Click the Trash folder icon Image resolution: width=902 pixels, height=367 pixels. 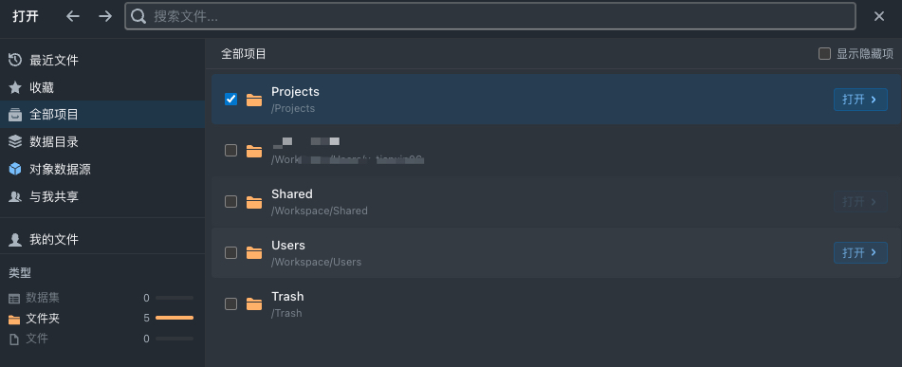point(253,304)
